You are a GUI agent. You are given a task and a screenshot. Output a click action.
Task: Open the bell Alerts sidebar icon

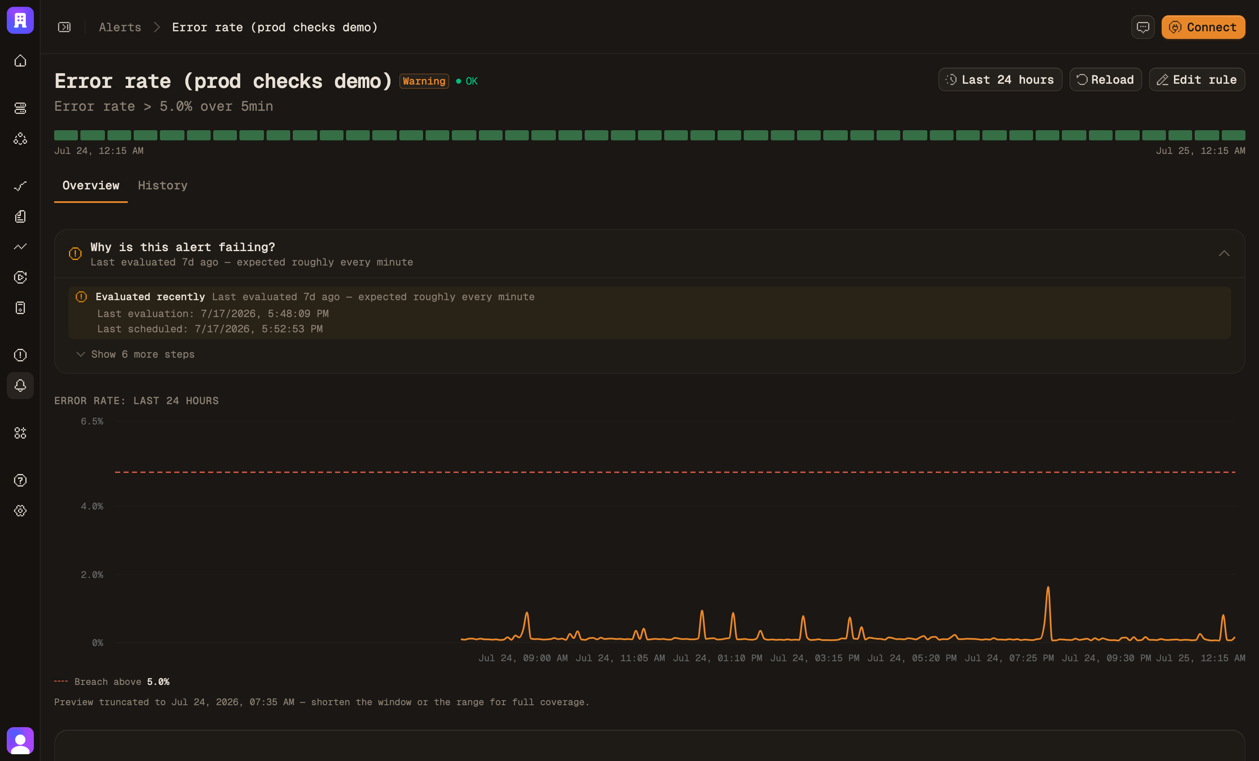[20, 386]
